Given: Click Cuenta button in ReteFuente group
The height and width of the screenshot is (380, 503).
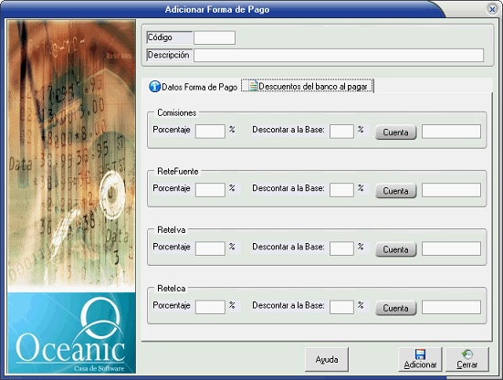Looking at the screenshot, I should [396, 191].
